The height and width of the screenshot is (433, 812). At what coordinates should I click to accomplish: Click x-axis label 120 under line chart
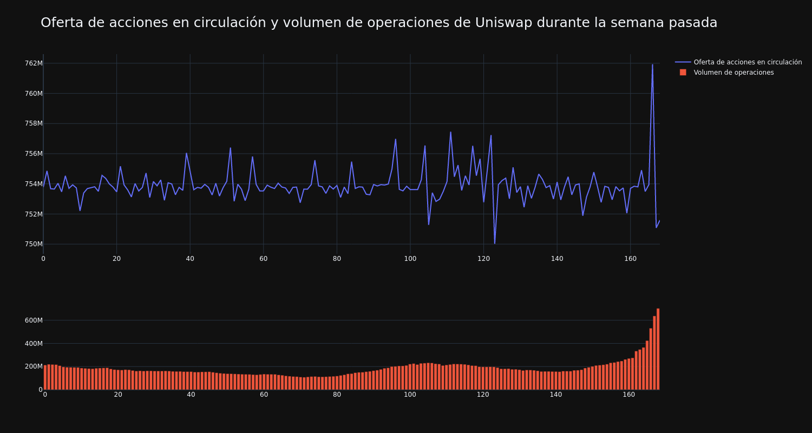(x=483, y=259)
